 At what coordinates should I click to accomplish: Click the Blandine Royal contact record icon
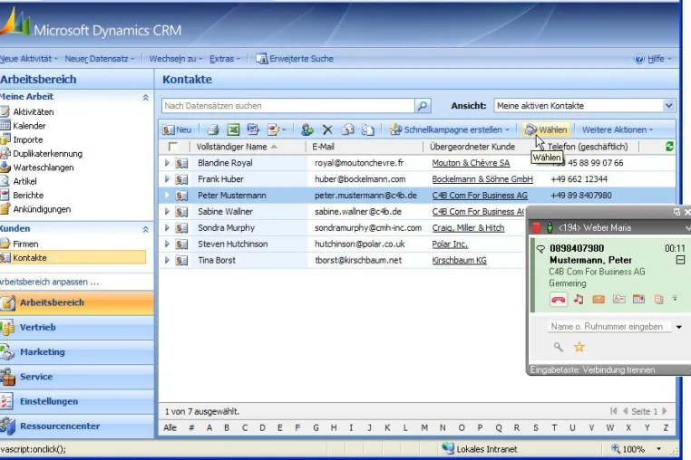181,163
